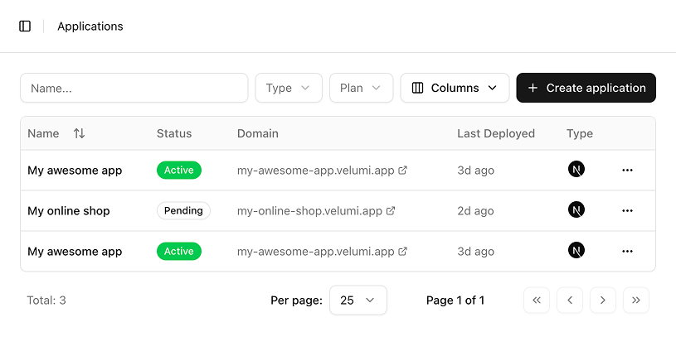
Task: Open the three-dot menu for My online shop
Action: click(x=627, y=211)
